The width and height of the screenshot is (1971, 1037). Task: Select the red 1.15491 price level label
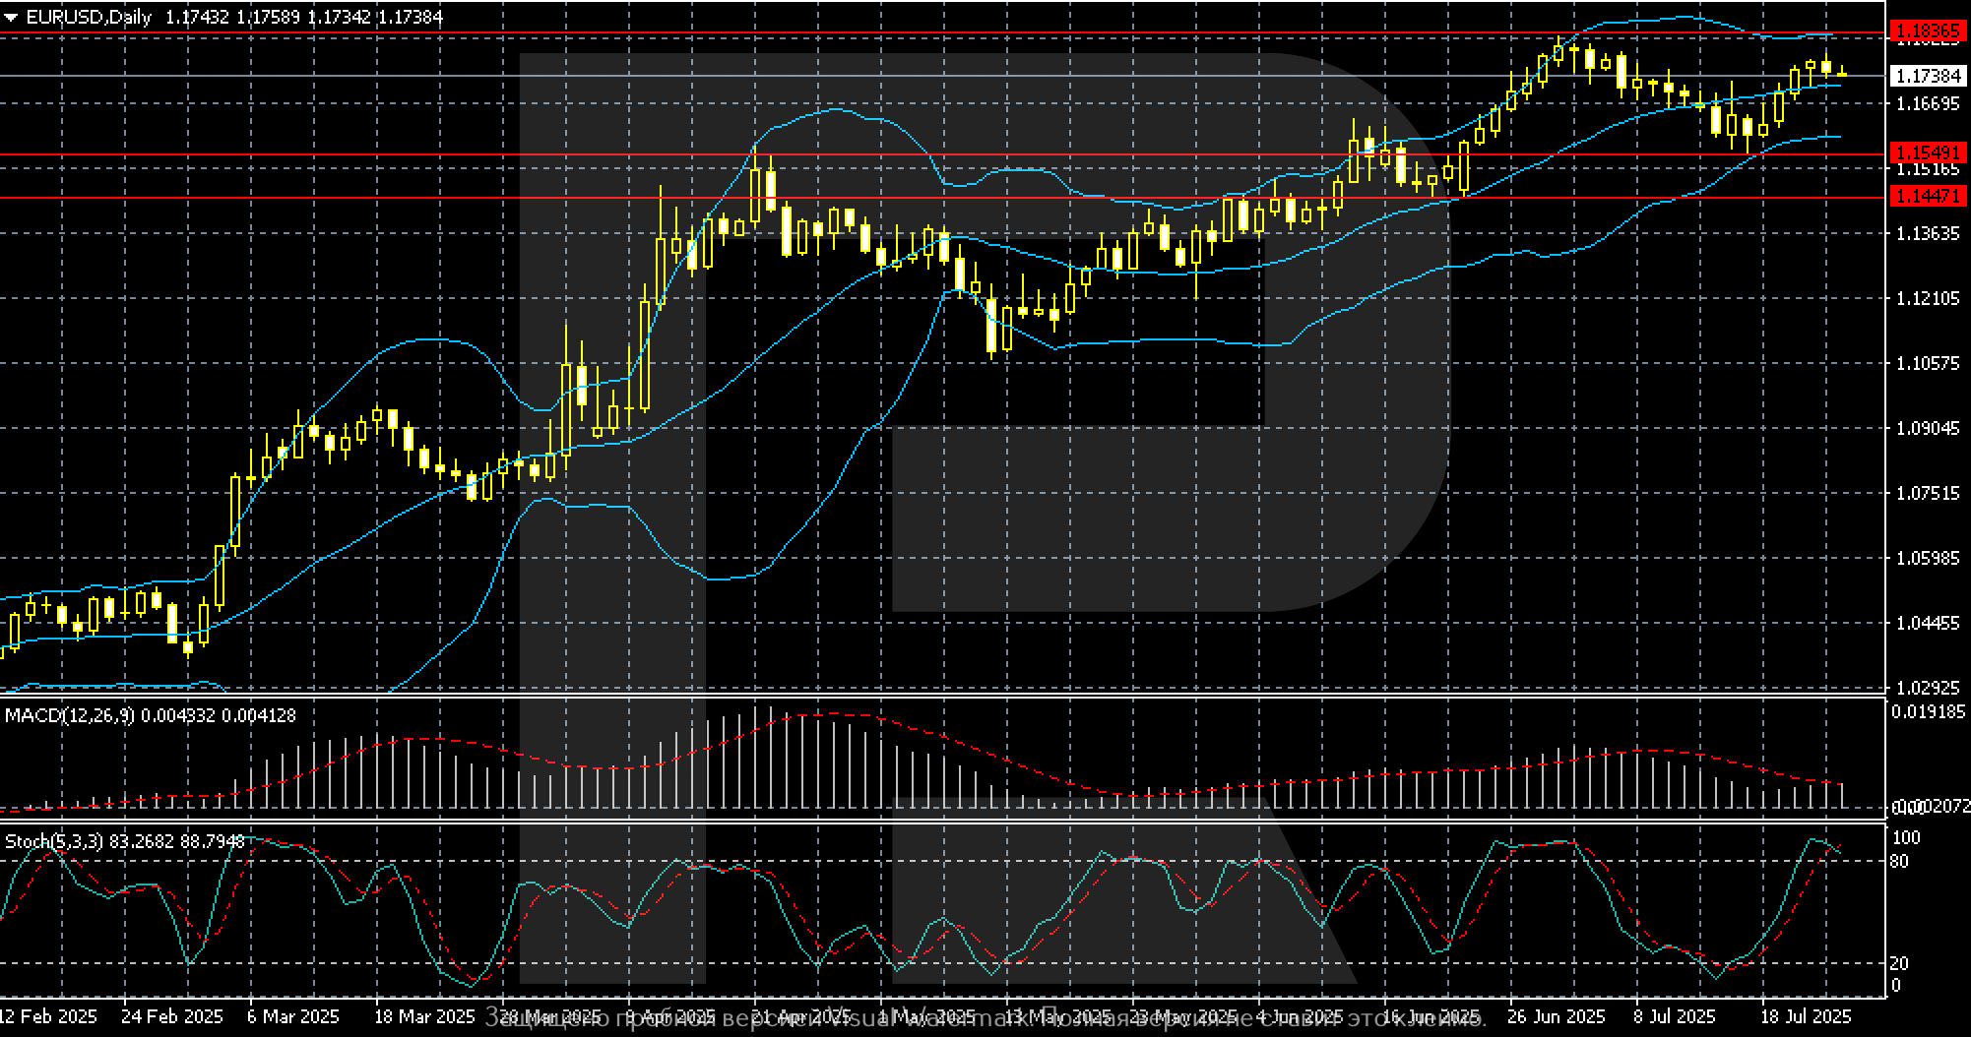point(1928,153)
